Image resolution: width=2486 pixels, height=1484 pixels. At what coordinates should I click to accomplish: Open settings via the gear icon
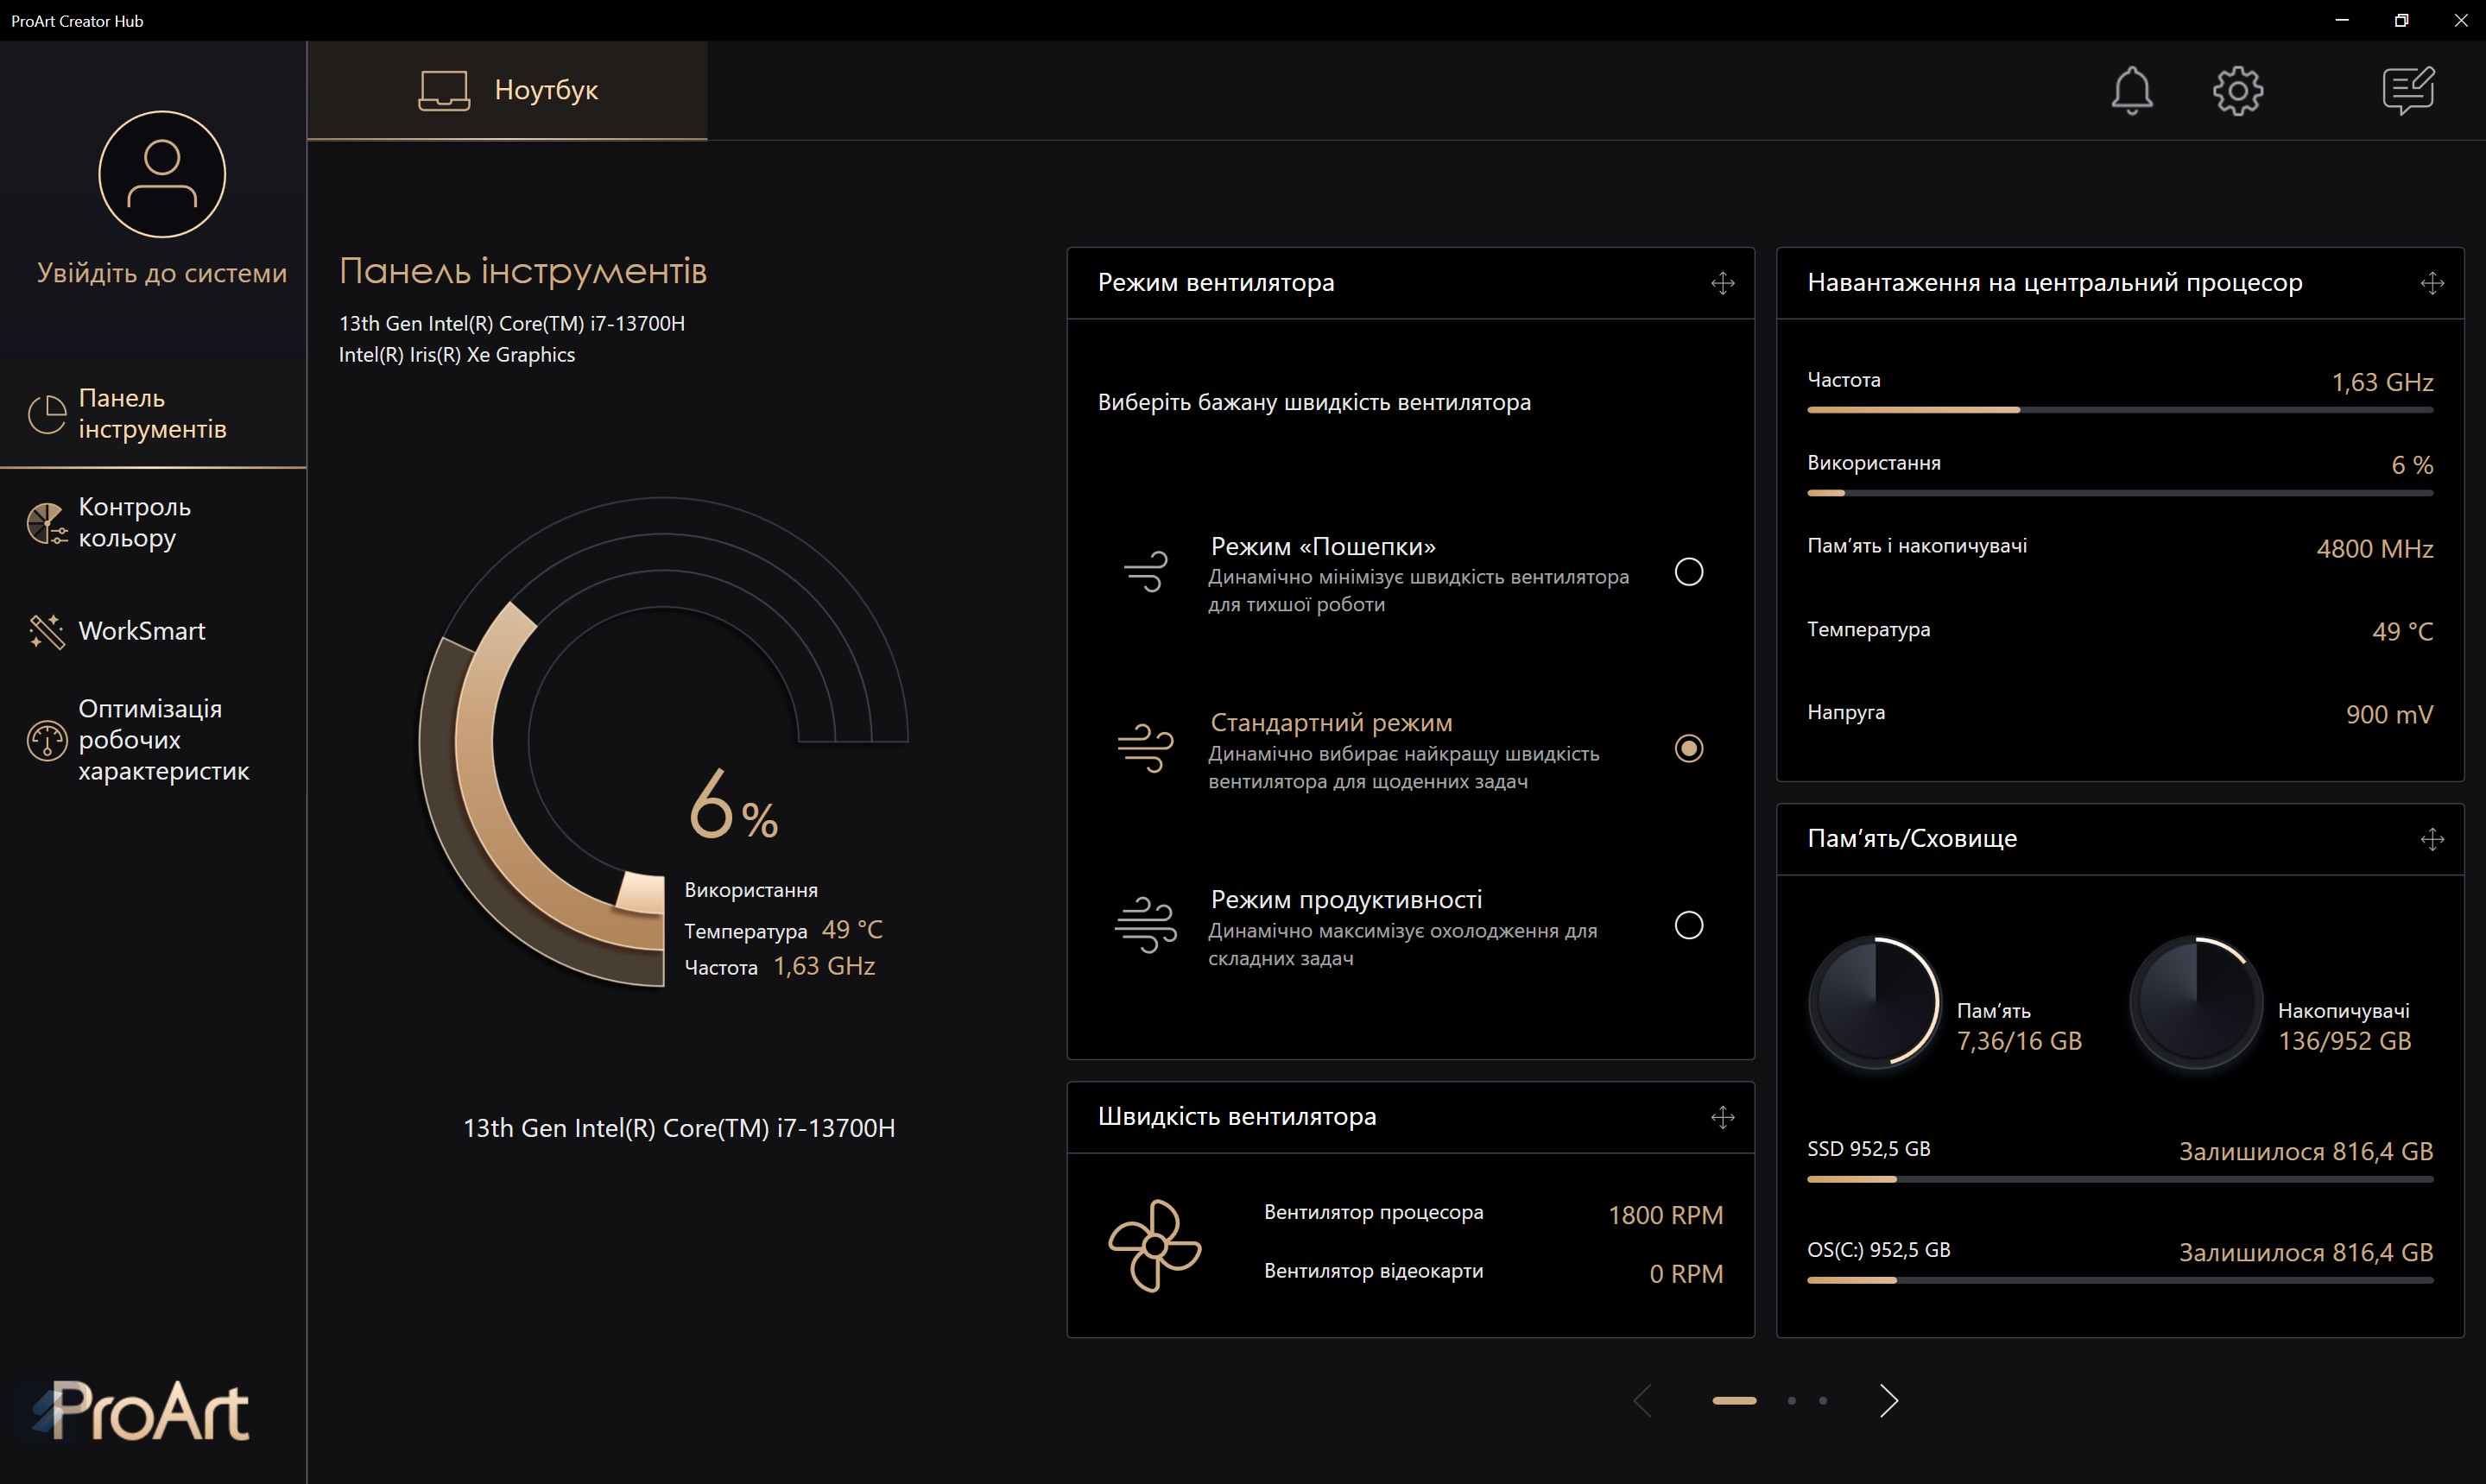(2237, 91)
